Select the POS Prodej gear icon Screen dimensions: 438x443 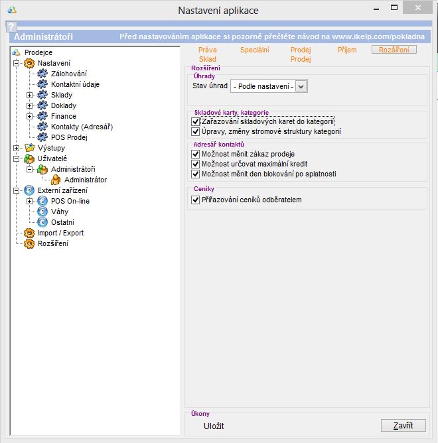click(42, 137)
